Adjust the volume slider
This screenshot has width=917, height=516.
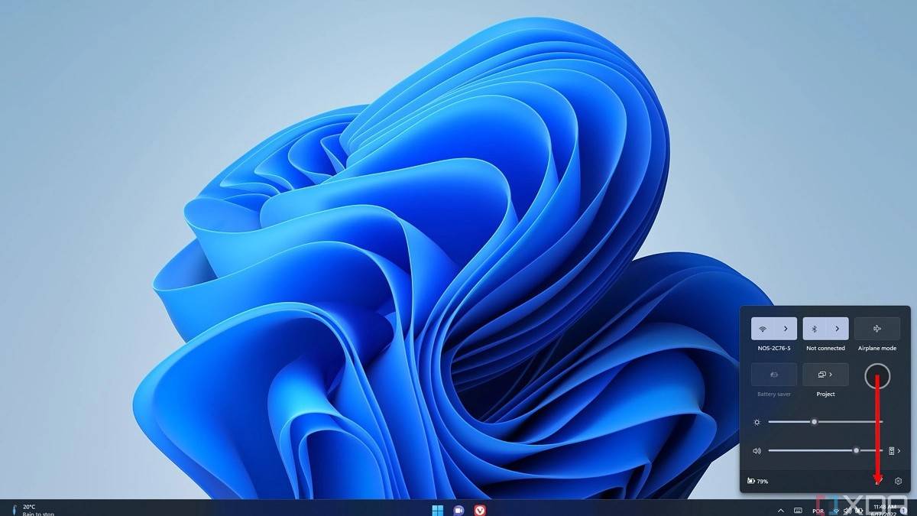(x=825, y=450)
